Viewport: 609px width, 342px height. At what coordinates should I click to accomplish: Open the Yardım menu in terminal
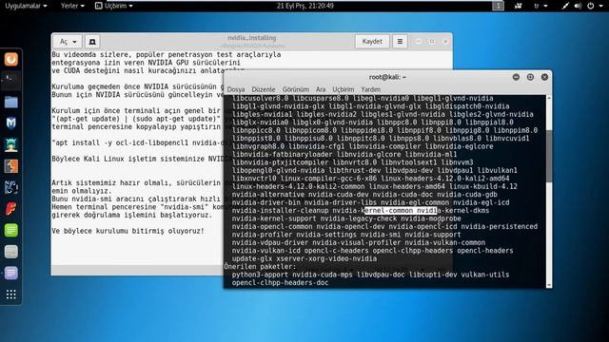(x=371, y=89)
